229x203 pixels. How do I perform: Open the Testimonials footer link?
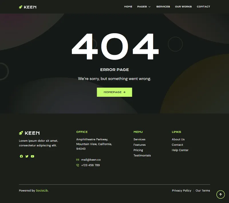[142, 155]
